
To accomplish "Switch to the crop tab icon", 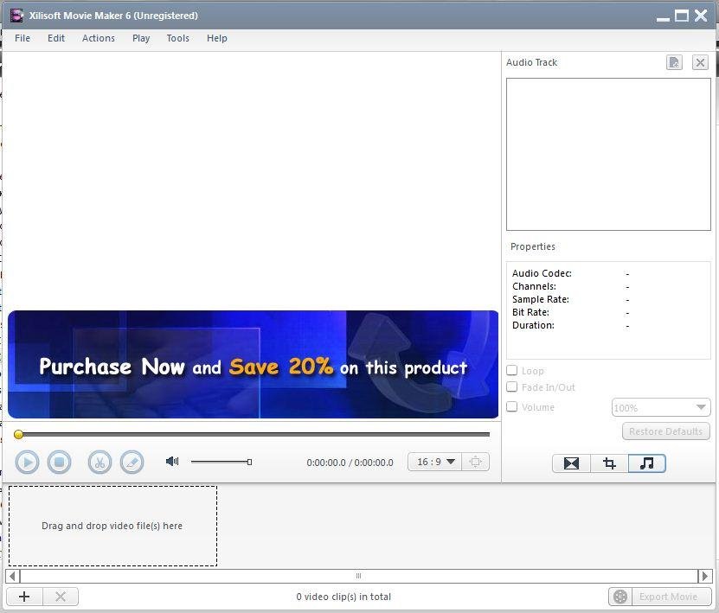I will 609,463.
